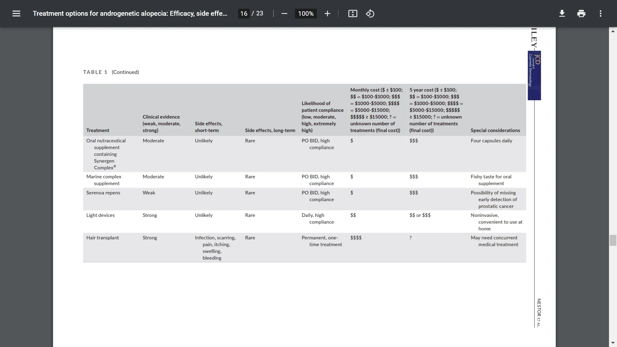
Task: Click '?' five year cost for Hair transplant
Action: click(410, 237)
